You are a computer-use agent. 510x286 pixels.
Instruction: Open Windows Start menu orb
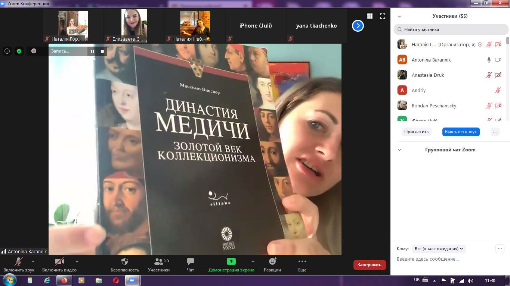click(x=9, y=280)
